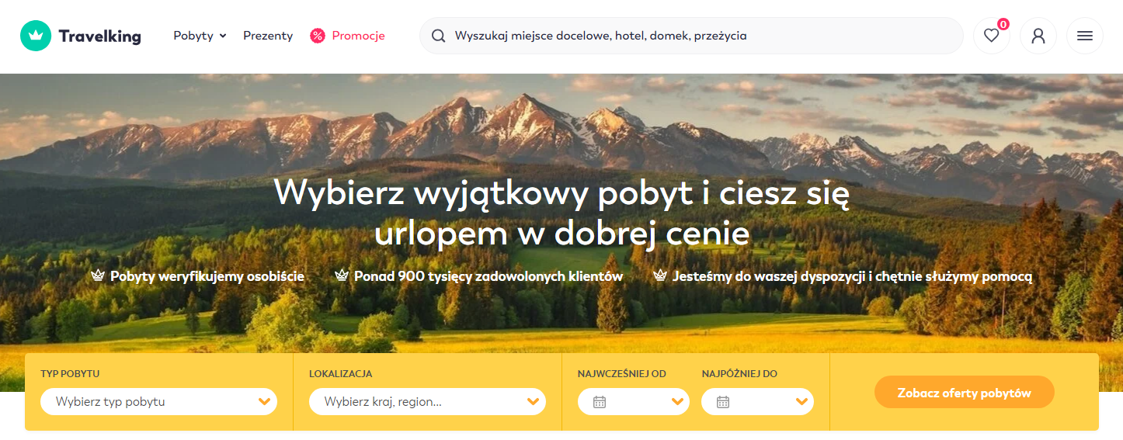Screen dimensions: 1123x440
Task: Click calendar icon under Najpóźniej do
Action: 722,402
